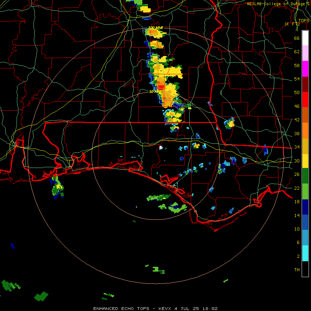Click the light pink legend swatch

tap(305, 53)
